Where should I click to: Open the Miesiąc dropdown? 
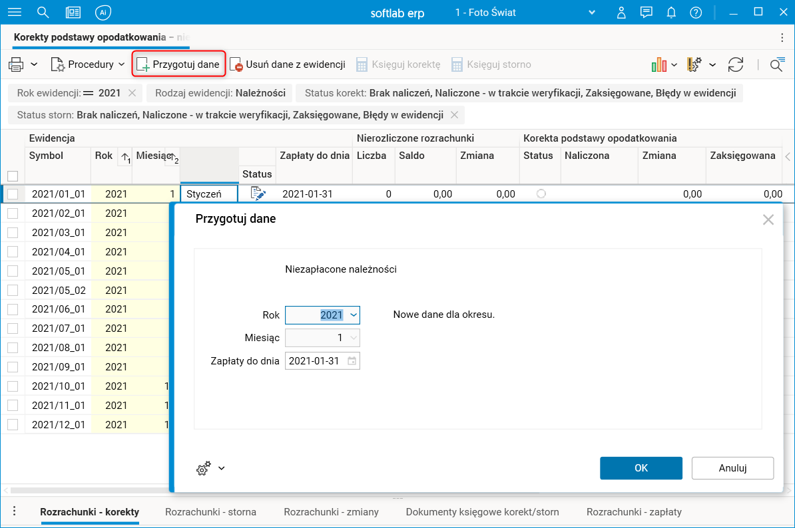click(354, 338)
